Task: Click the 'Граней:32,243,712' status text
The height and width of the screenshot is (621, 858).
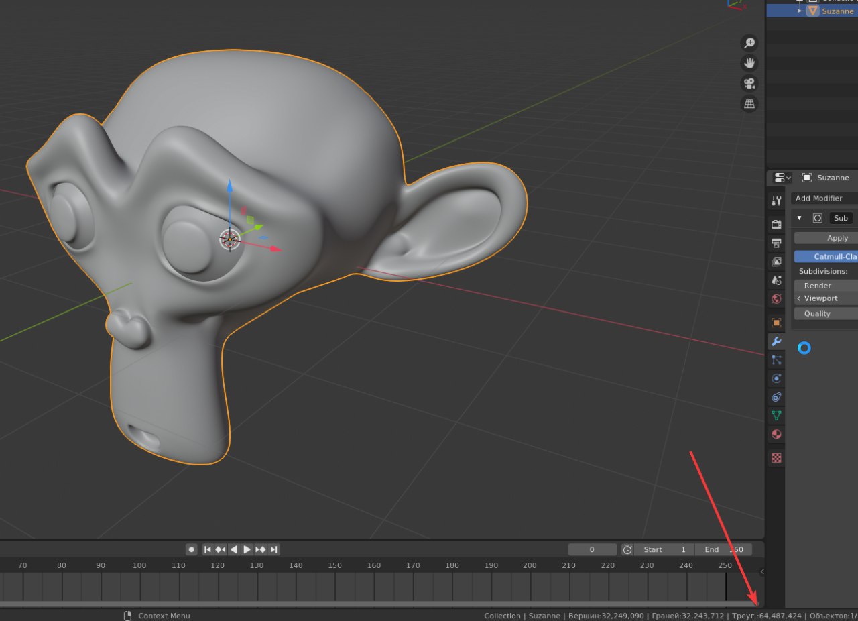Action: tap(687, 616)
